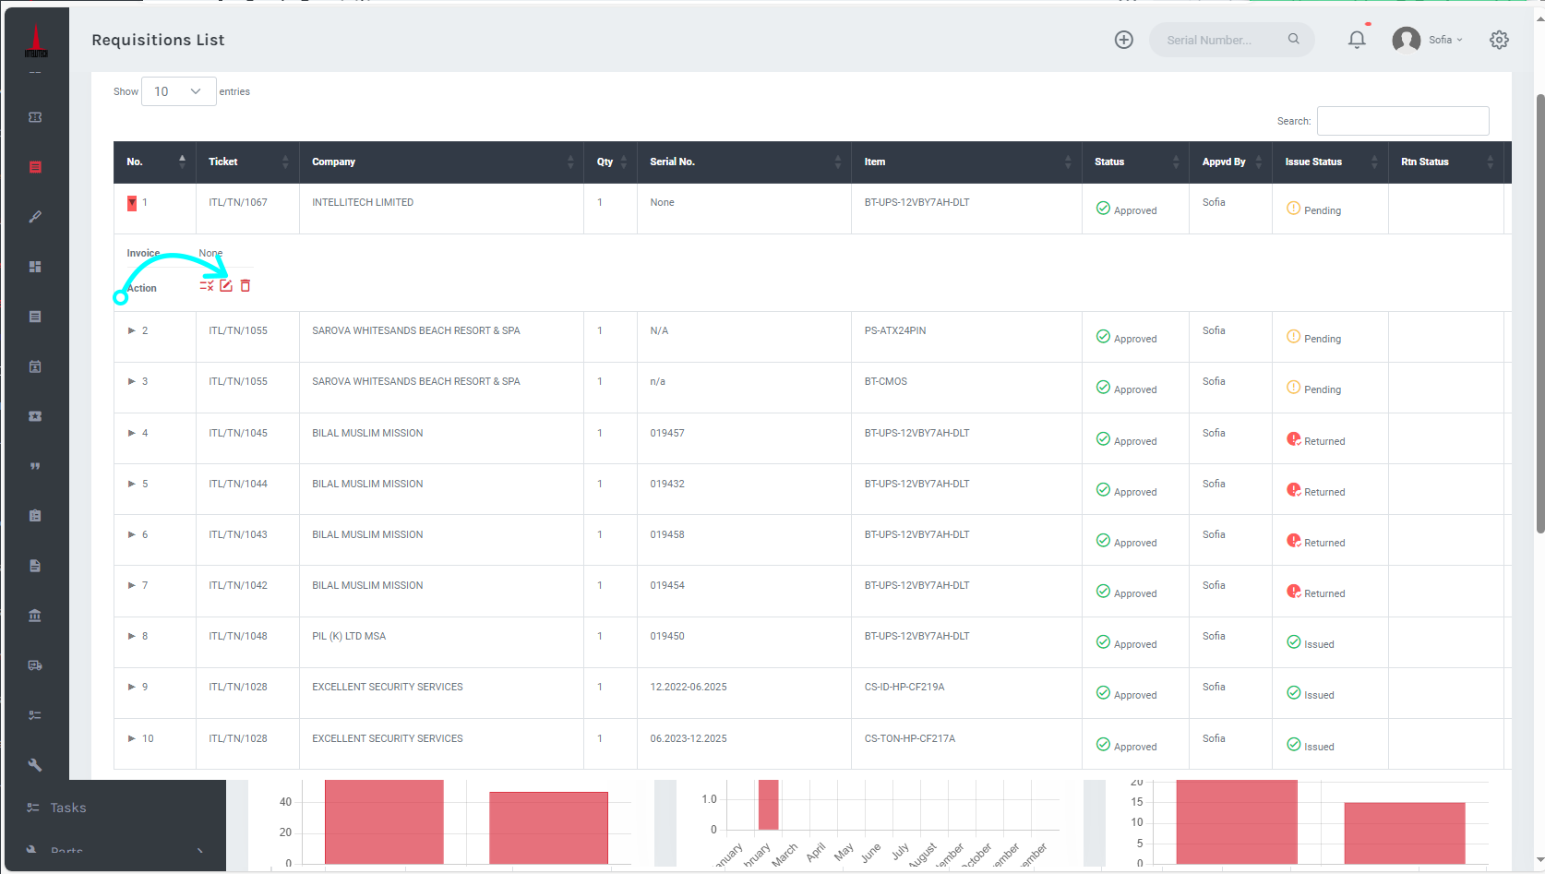Sort table by Rtn Status column

coord(1446,162)
